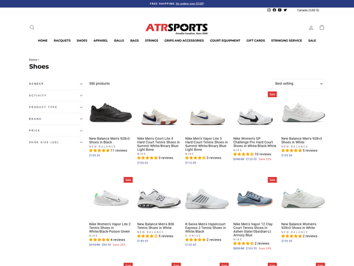Click the '586 products' count text
This screenshot has width=354, height=266.
pos(99,84)
